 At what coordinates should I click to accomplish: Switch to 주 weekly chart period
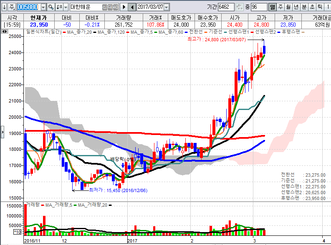tap(280, 7)
